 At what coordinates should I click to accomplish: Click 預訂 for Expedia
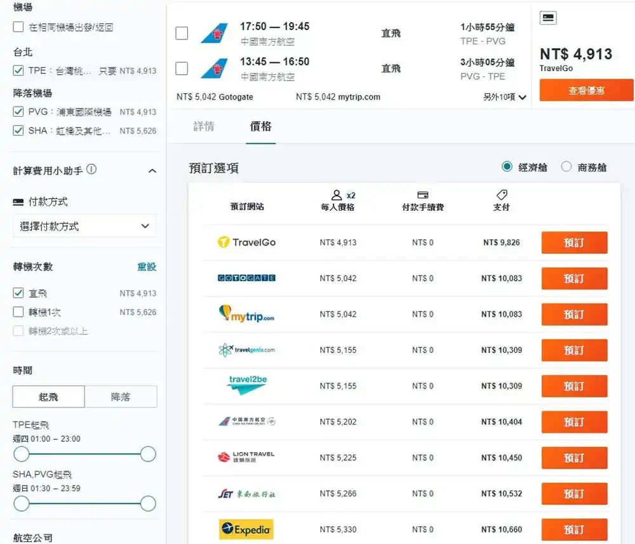(574, 529)
